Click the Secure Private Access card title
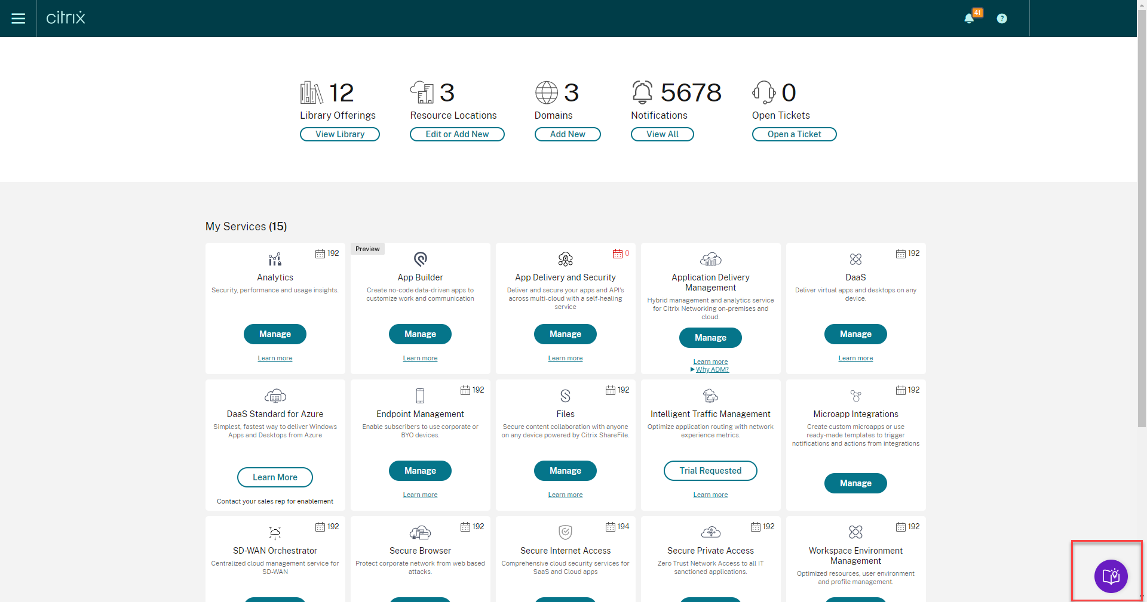This screenshot has width=1147, height=602. pos(710,551)
